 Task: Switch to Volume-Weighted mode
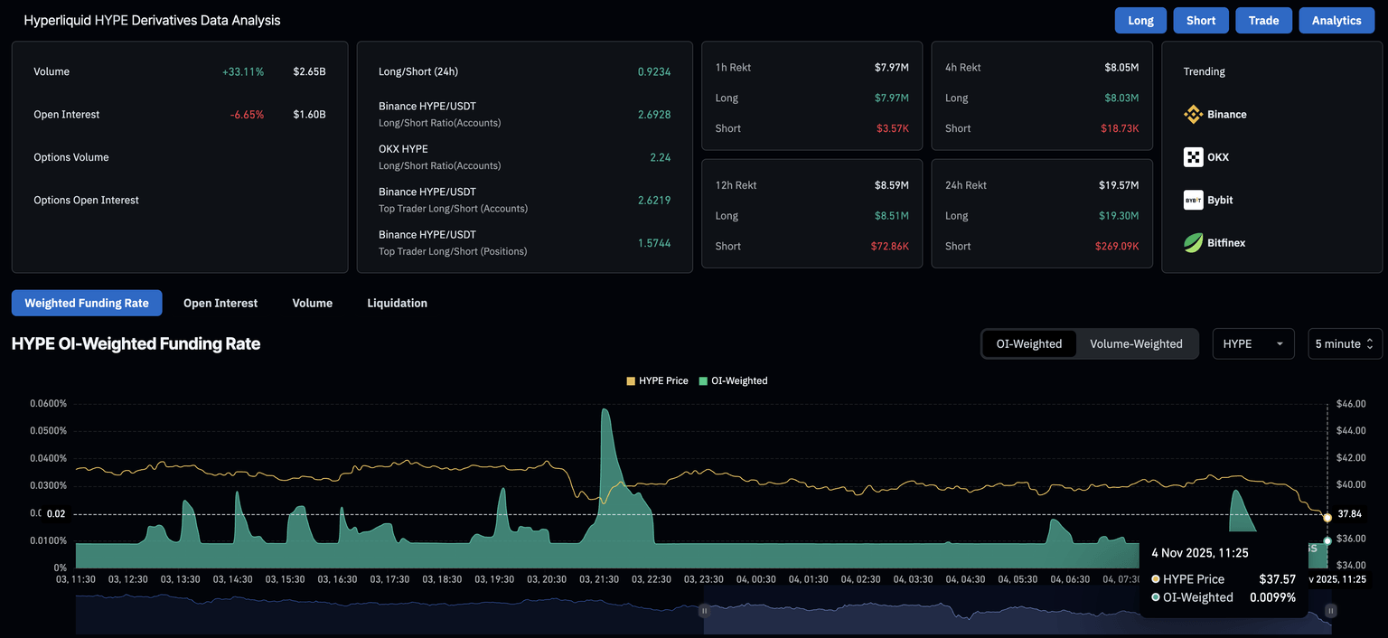click(1136, 343)
